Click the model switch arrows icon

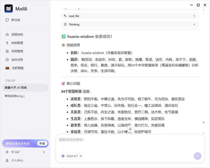(x=81, y=156)
